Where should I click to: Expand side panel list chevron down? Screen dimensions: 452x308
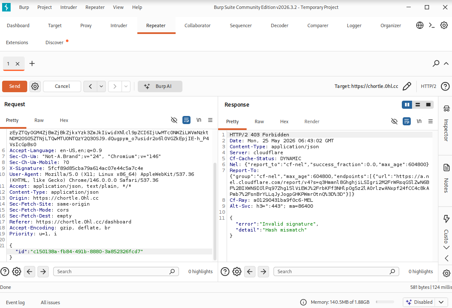point(446,247)
